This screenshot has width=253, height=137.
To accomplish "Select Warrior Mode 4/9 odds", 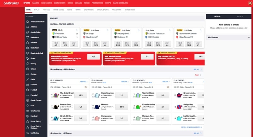I will click(x=163, y=95).
